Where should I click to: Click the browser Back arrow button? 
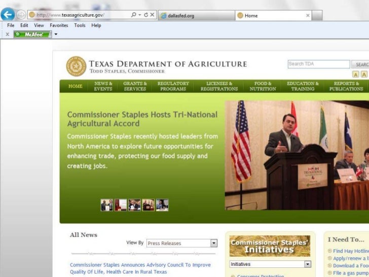point(8,15)
